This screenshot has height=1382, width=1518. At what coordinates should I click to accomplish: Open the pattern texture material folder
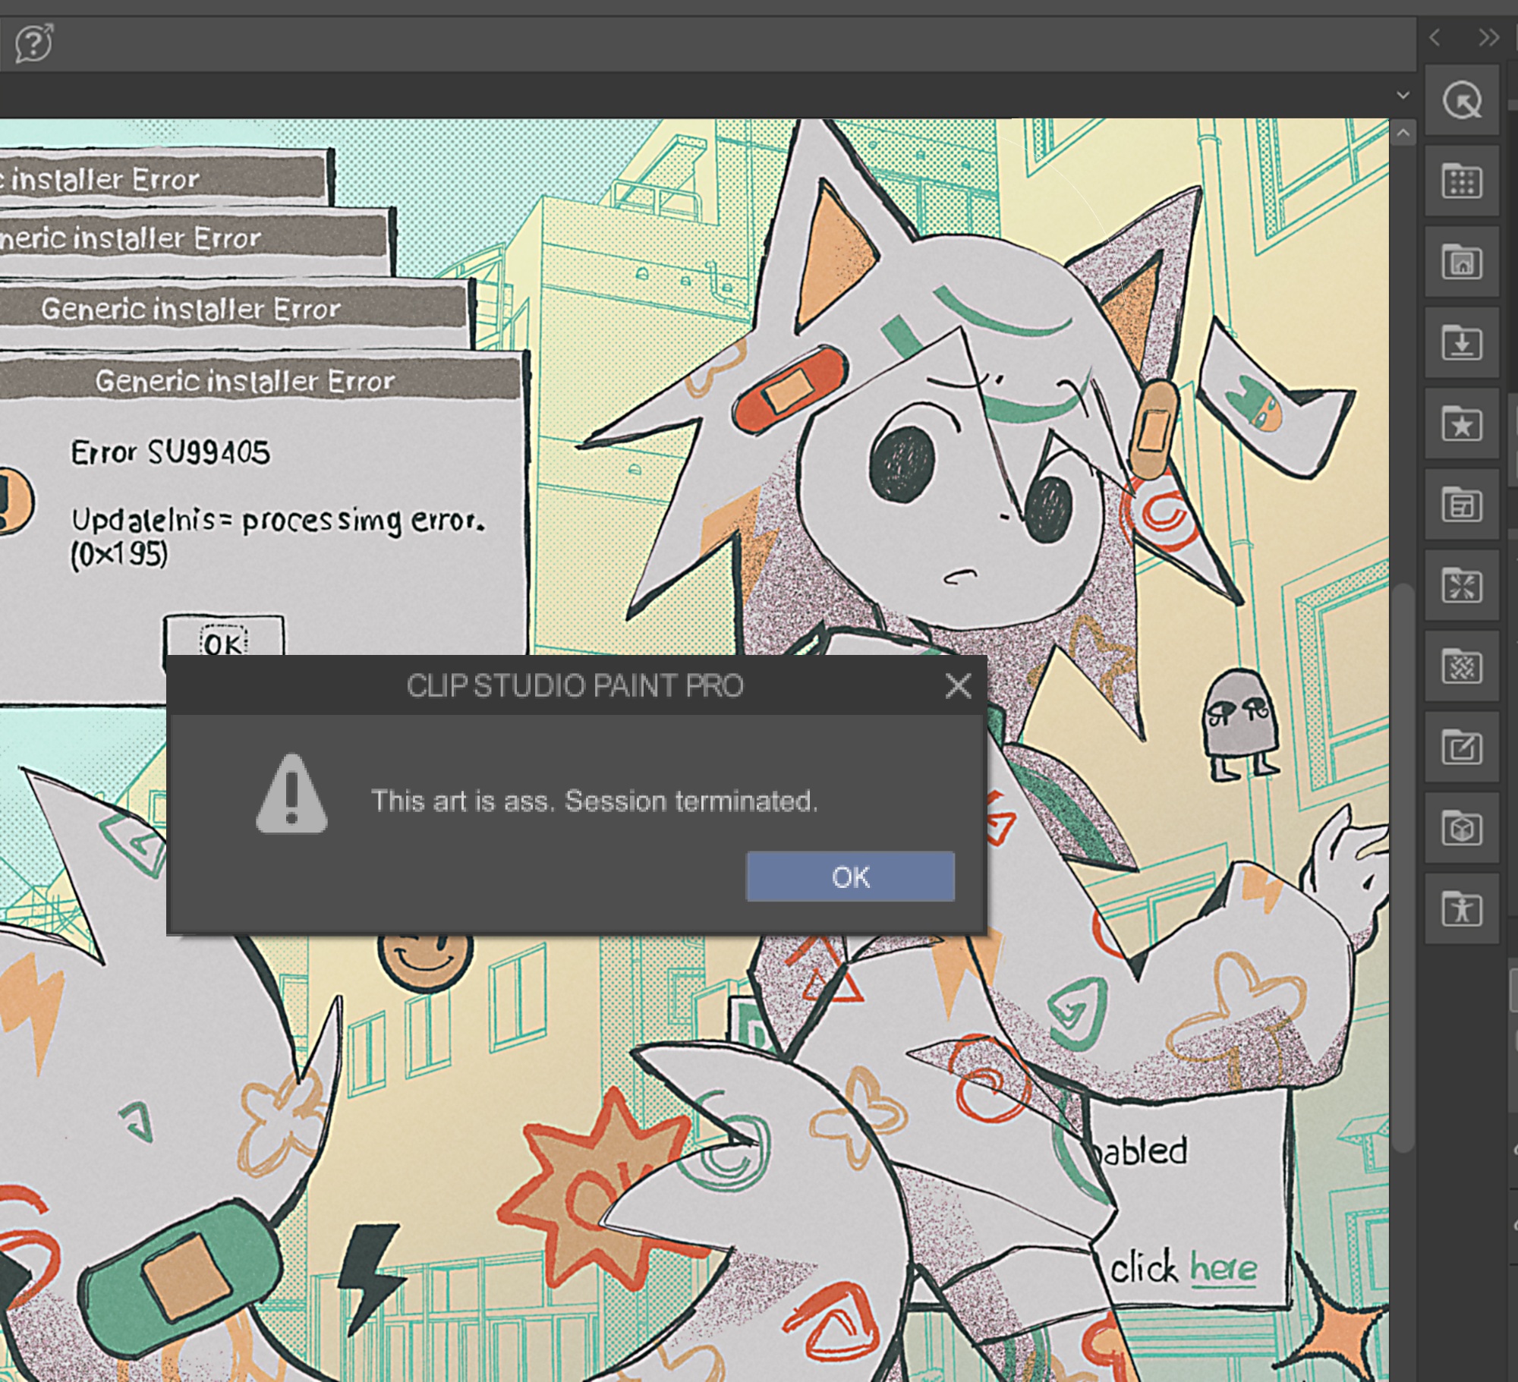pos(1461,667)
